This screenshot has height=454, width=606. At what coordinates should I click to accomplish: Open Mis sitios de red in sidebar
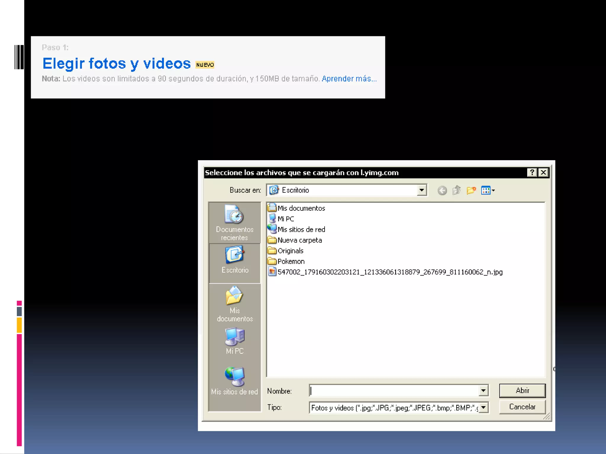(x=234, y=381)
